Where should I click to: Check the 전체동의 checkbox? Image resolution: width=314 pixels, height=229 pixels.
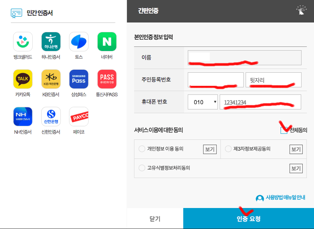point(284,130)
